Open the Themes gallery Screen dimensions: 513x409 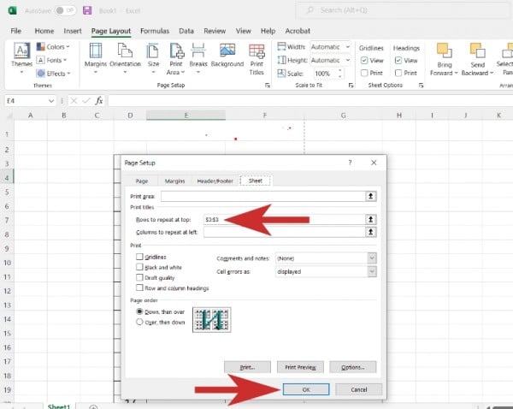(x=21, y=58)
